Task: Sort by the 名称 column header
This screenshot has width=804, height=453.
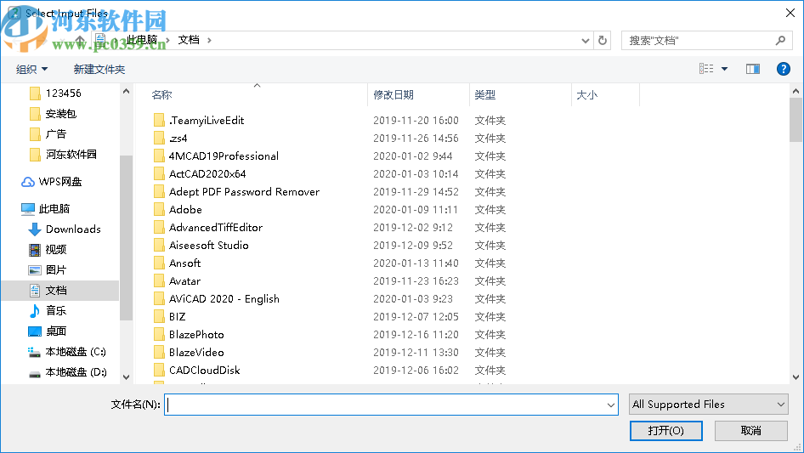Action: 162,95
